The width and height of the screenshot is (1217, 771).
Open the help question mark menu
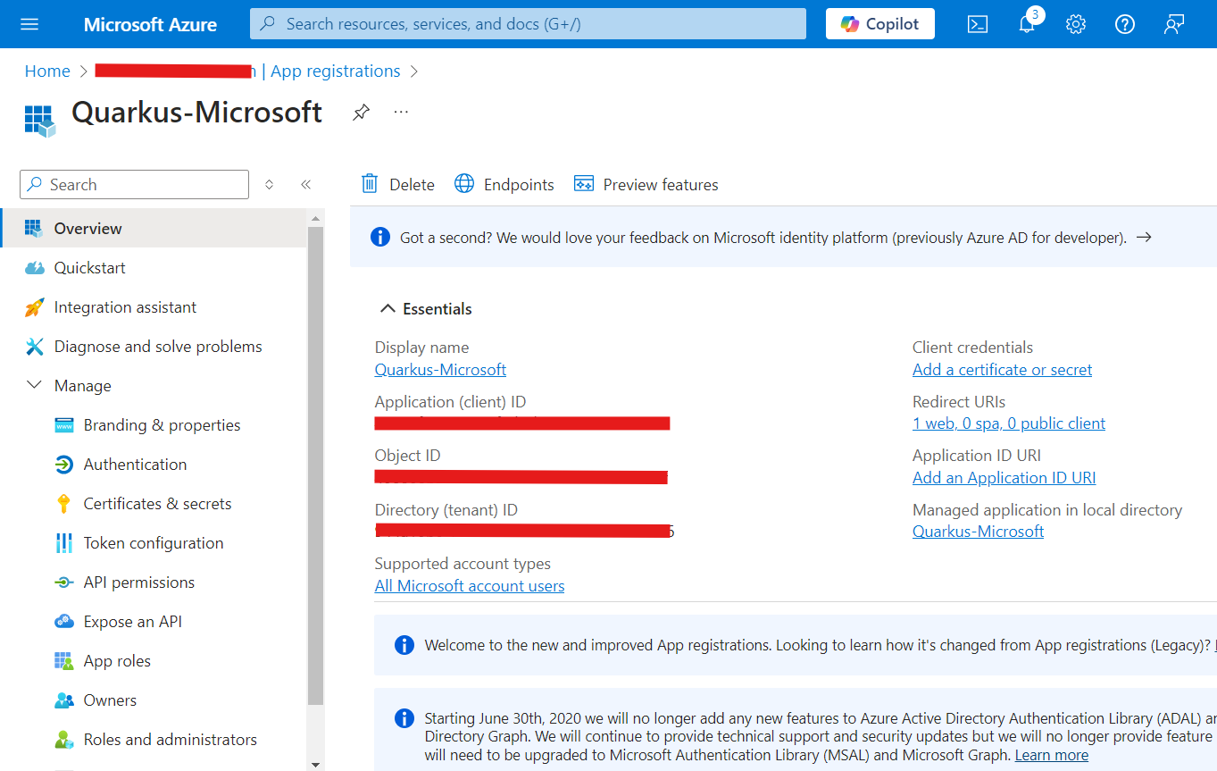point(1124,24)
